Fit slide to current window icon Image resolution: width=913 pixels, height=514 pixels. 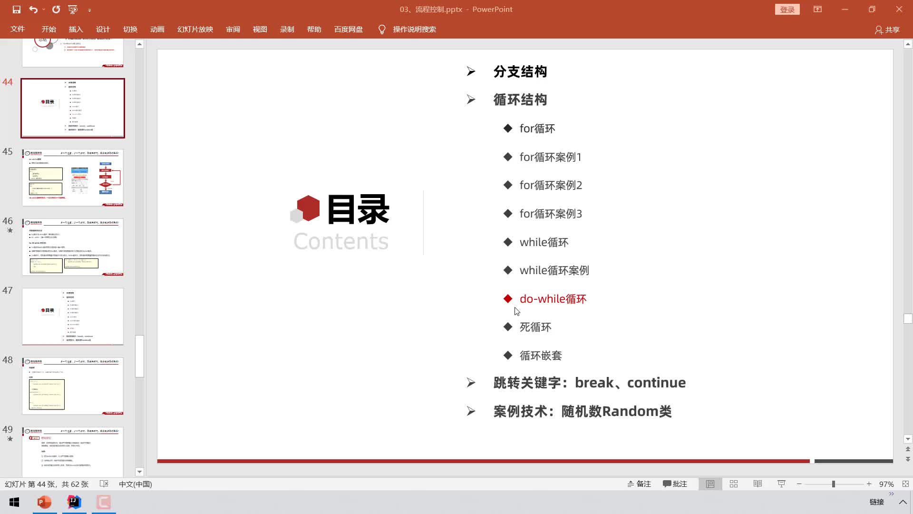(x=905, y=484)
